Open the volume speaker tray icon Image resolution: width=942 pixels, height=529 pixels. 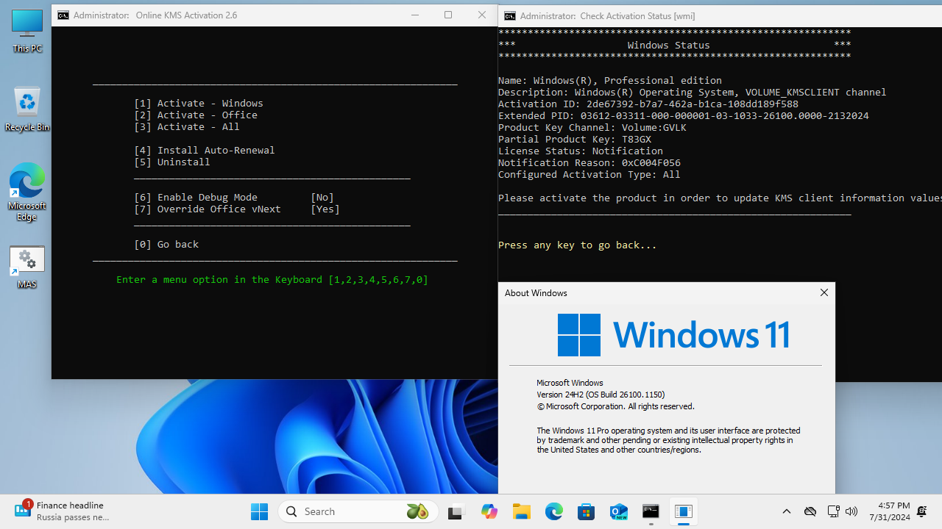(x=852, y=511)
